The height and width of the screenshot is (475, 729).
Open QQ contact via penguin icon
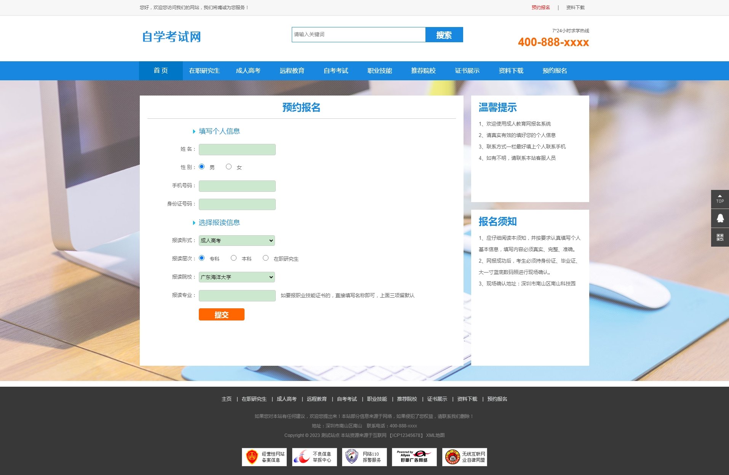click(x=719, y=218)
